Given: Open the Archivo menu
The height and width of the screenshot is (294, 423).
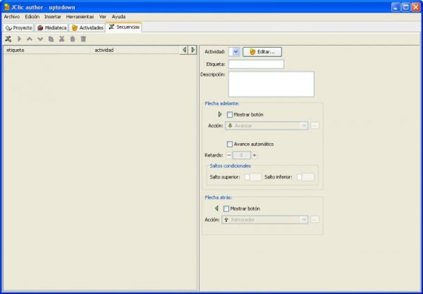Looking at the screenshot, I should (12, 17).
